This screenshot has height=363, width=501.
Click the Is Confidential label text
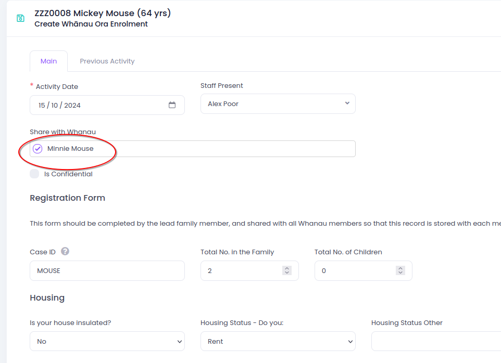pyautogui.click(x=68, y=174)
